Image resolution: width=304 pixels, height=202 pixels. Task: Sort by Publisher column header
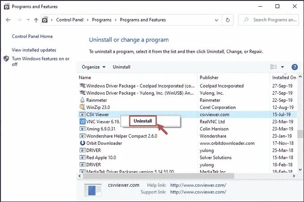pos(209,78)
